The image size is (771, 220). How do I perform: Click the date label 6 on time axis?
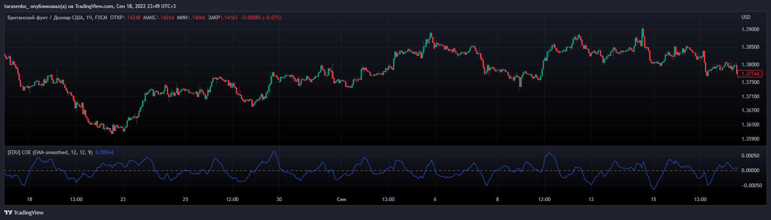click(x=435, y=199)
